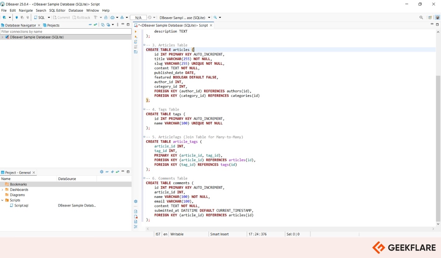
Task: Collapse the '6. Comments Table' code fold
Action: tap(144, 178)
